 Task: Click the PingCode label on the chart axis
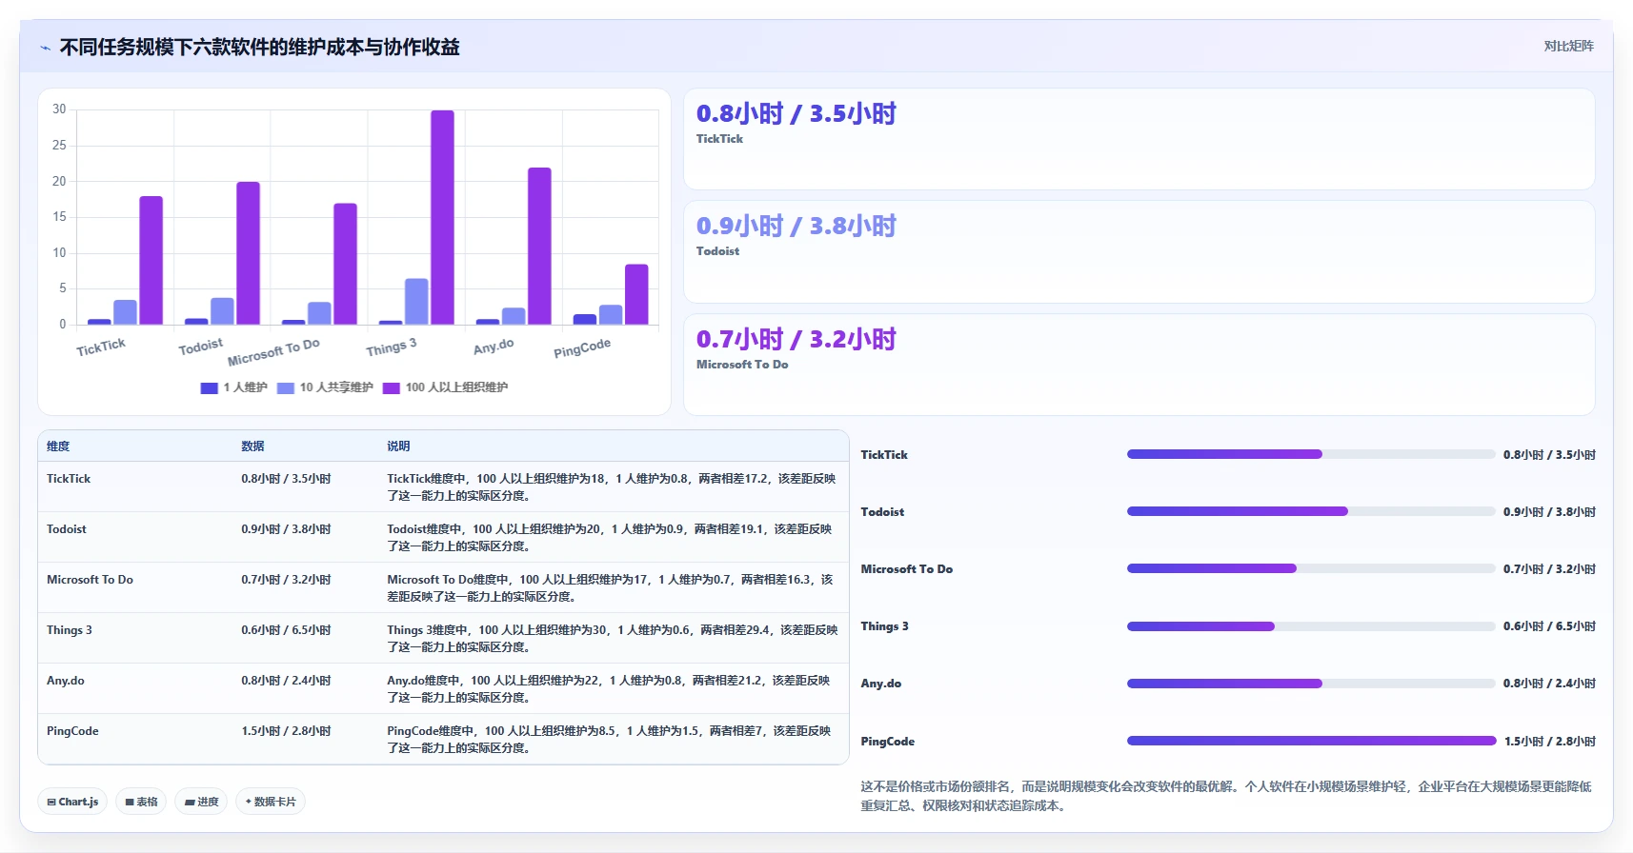[x=582, y=347]
